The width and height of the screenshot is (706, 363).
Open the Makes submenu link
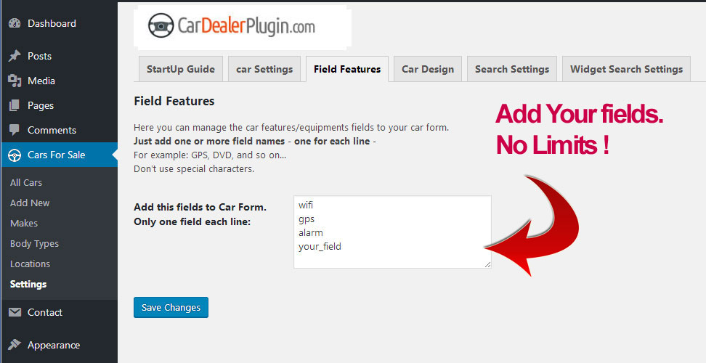tap(24, 223)
